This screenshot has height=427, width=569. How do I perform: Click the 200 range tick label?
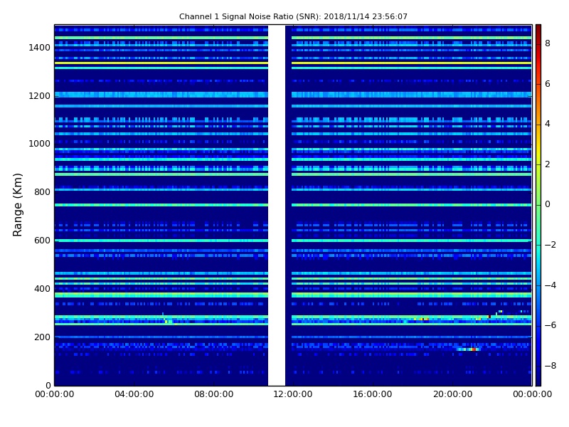[x=42, y=337]
